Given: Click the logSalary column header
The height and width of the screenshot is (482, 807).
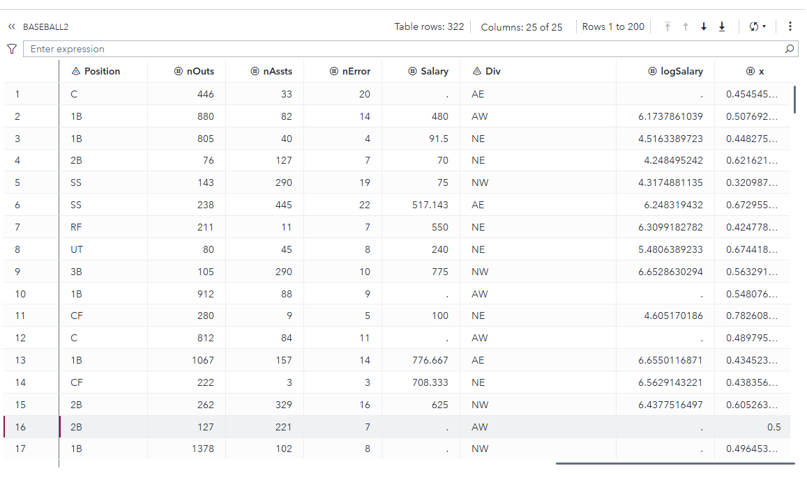Looking at the screenshot, I should tap(676, 71).
